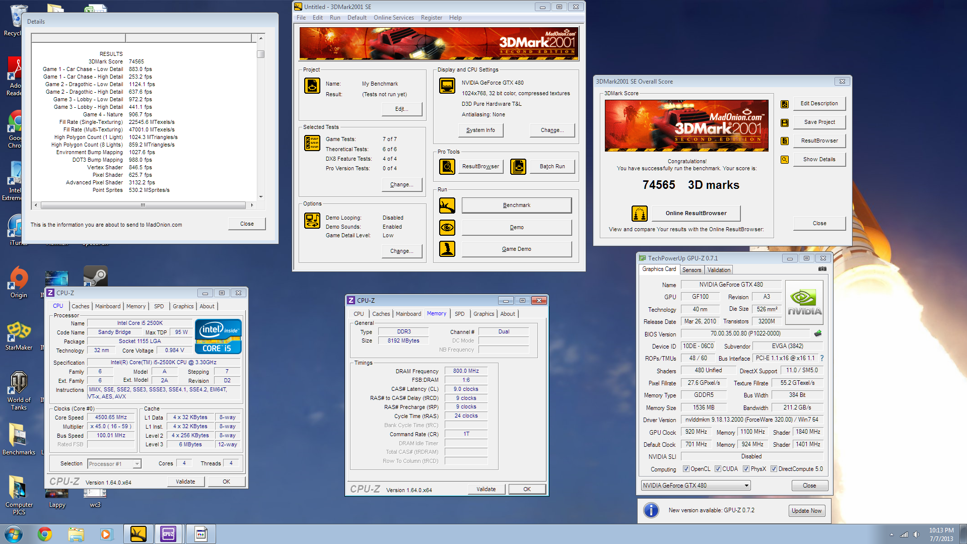This screenshot has width=967, height=544.
Task: Open the Register menu in 3DMark2001
Action: click(x=431, y=18)
